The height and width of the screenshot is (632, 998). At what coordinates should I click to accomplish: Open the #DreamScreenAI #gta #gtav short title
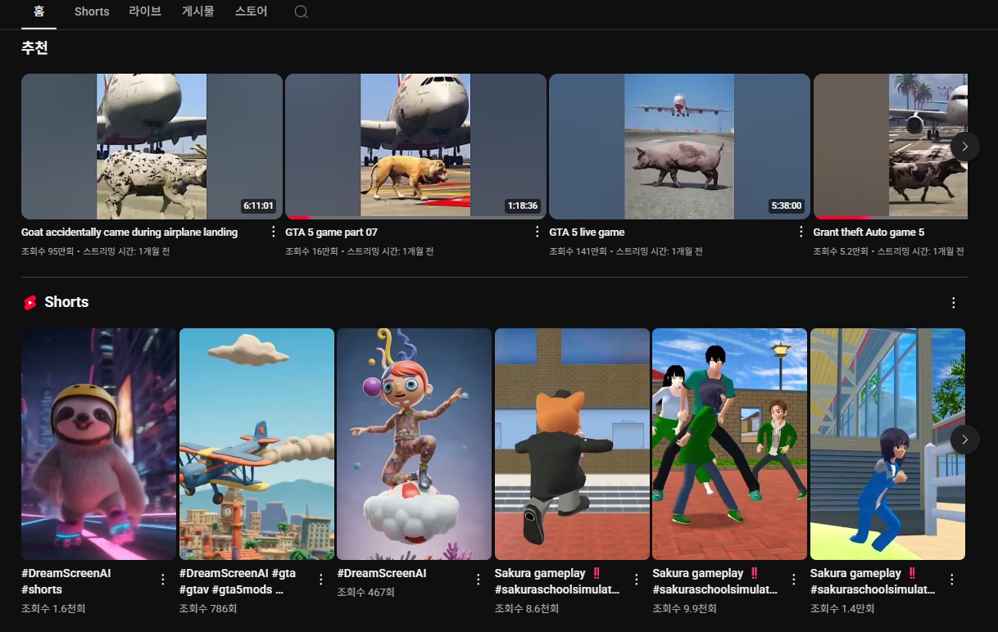238,581
